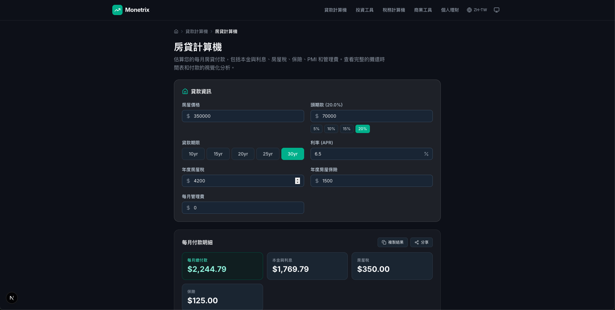Click dollar sign in 房屋價格 field

coord(188,116)
